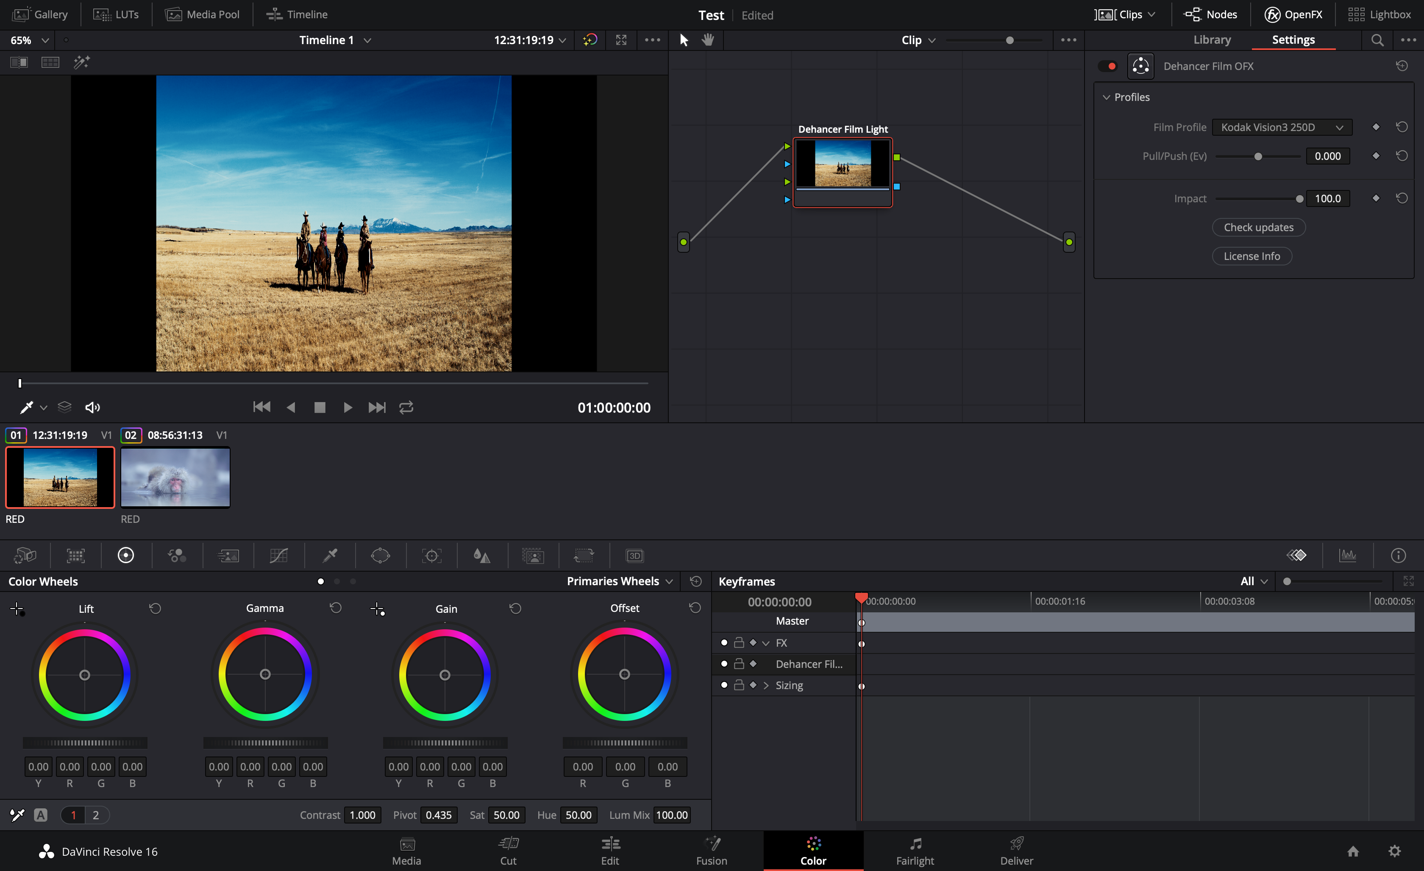Click the Check updates button
This screenshot has height=871, width=1424.
[1259, 227]
